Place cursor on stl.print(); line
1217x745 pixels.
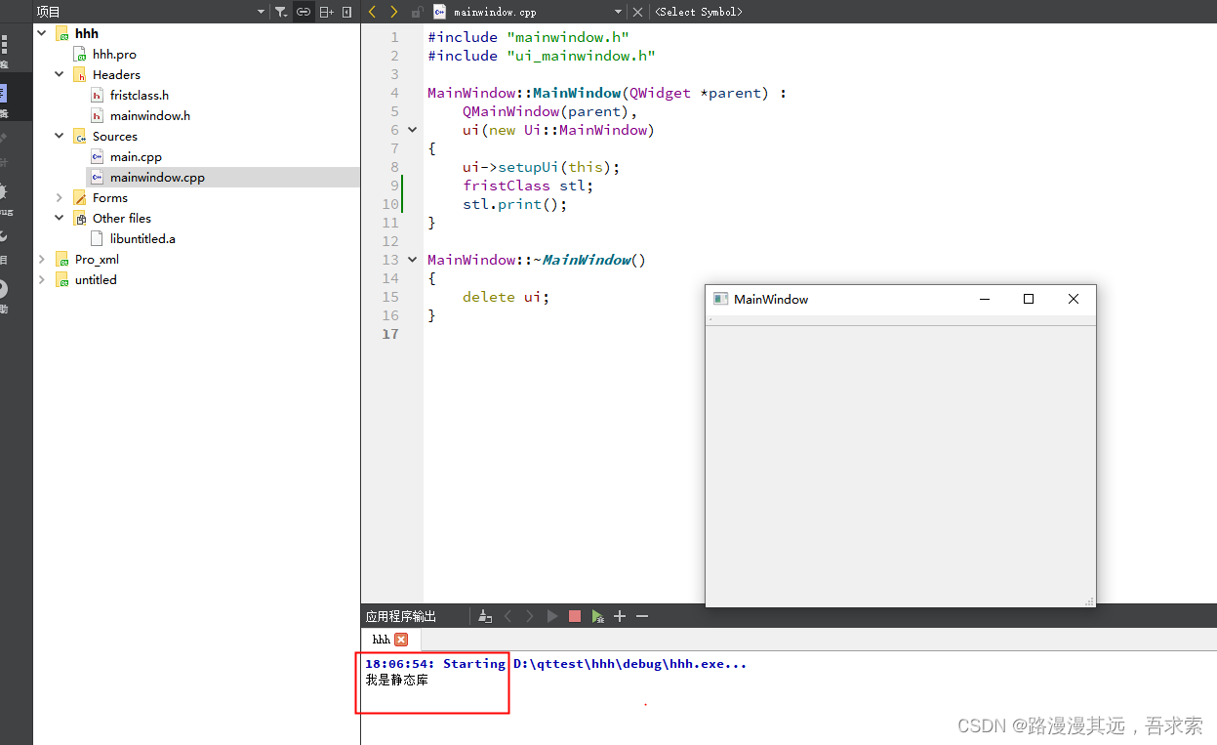(514, 204)
